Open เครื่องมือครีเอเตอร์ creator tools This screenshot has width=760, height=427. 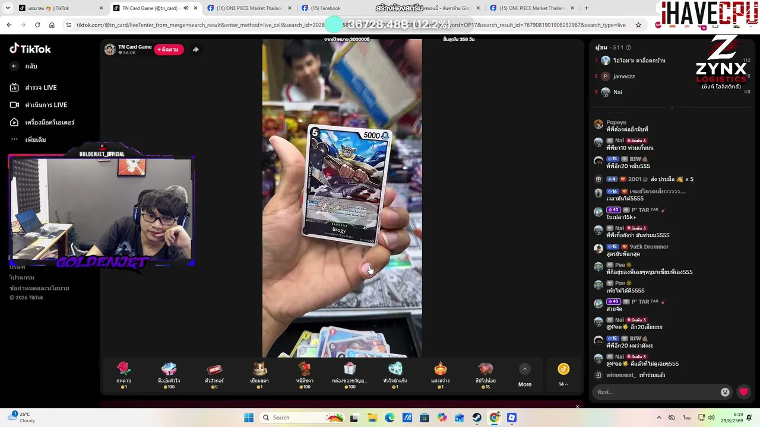coord(42,122)
